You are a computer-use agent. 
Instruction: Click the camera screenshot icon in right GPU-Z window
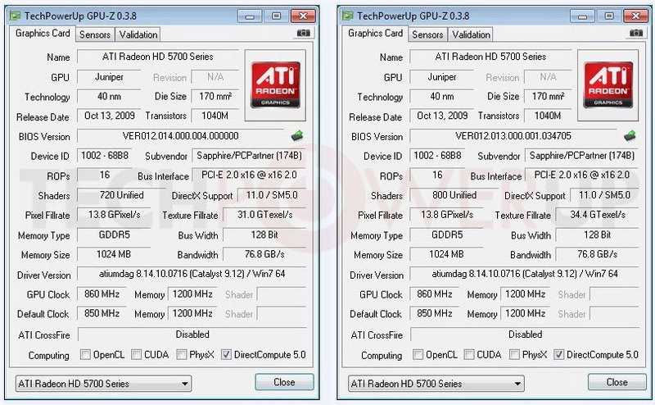636,33
